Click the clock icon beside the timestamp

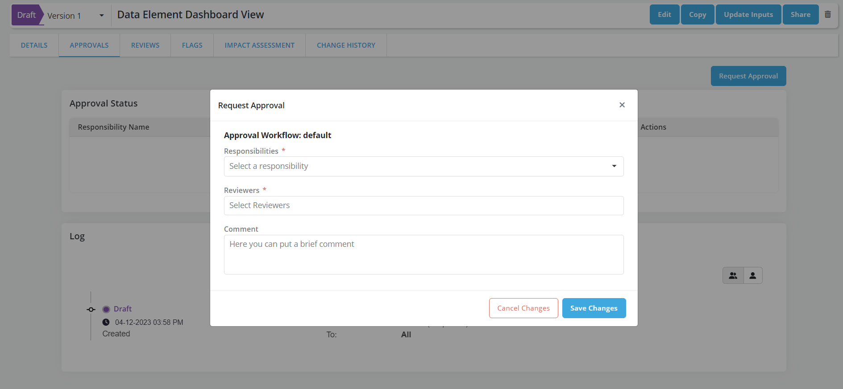pos(106,322)
